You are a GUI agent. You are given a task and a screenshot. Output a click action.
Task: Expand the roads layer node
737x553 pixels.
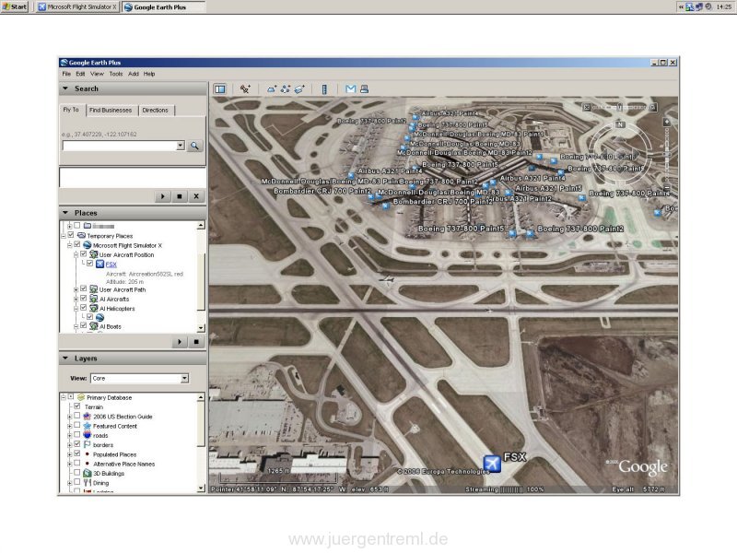tap(70, 435)
